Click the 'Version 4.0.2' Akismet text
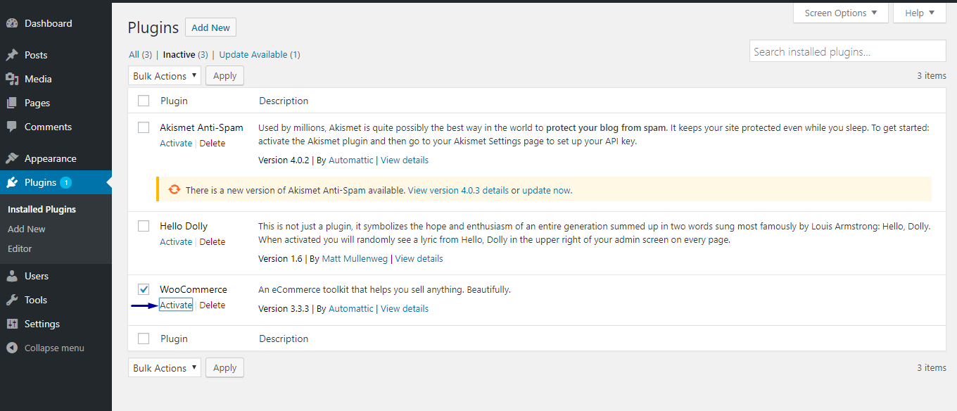This screenshot has height=411, width=957. (284, 160)
